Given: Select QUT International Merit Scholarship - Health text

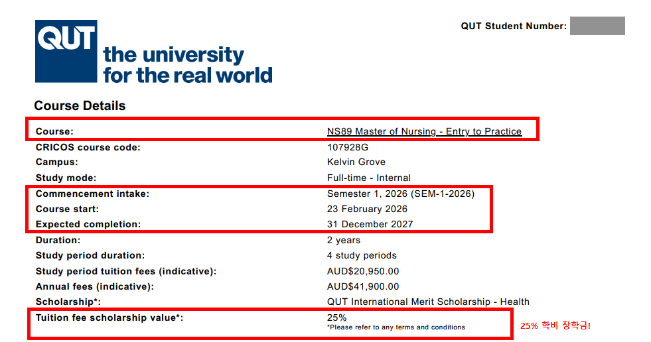Looking at the screenshot, I should (428, 302).
